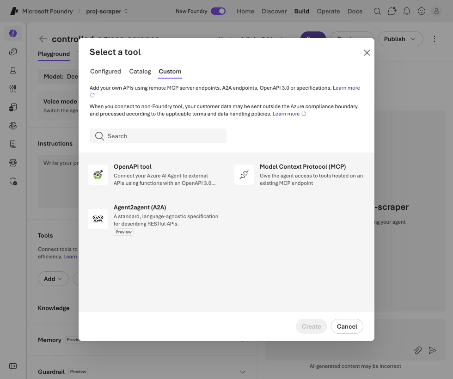Select the Model Context Protocol (MCP) title
453x379 pixels.
[x=302, y=167]
